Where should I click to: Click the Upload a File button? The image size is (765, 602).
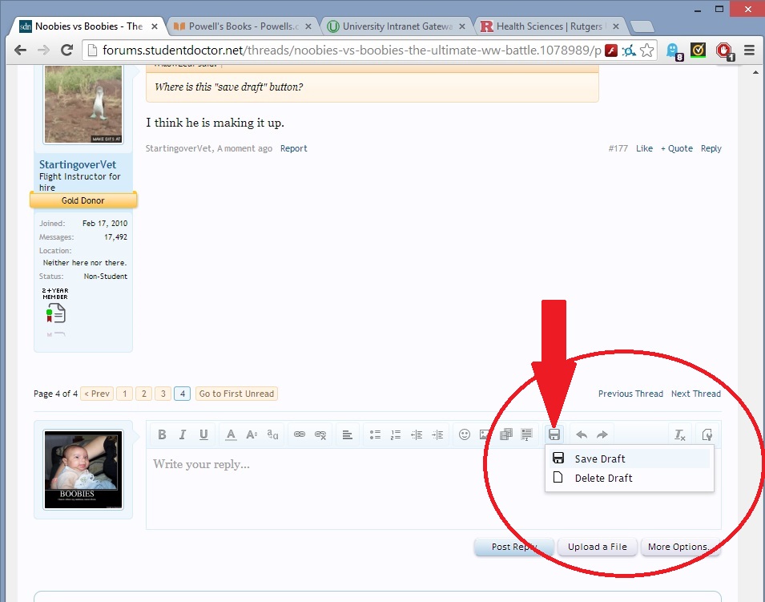pyautogui.click(x=597, y=547)
